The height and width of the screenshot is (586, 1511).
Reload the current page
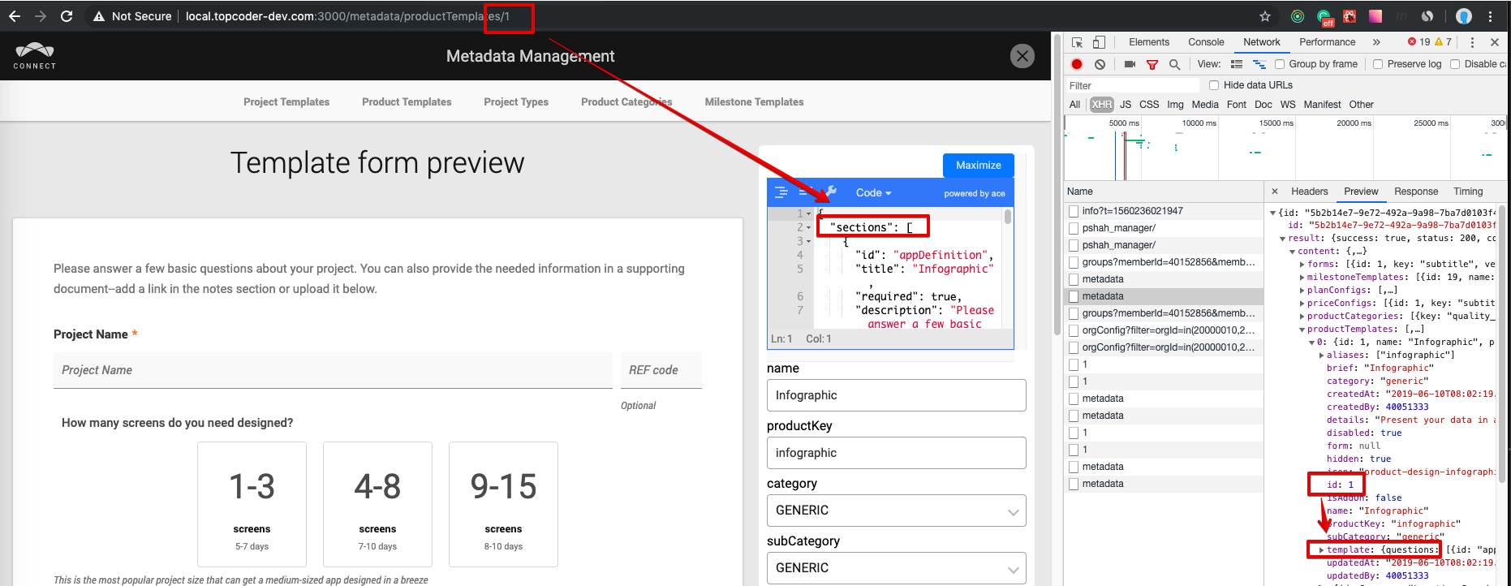[x=67, y=16]
